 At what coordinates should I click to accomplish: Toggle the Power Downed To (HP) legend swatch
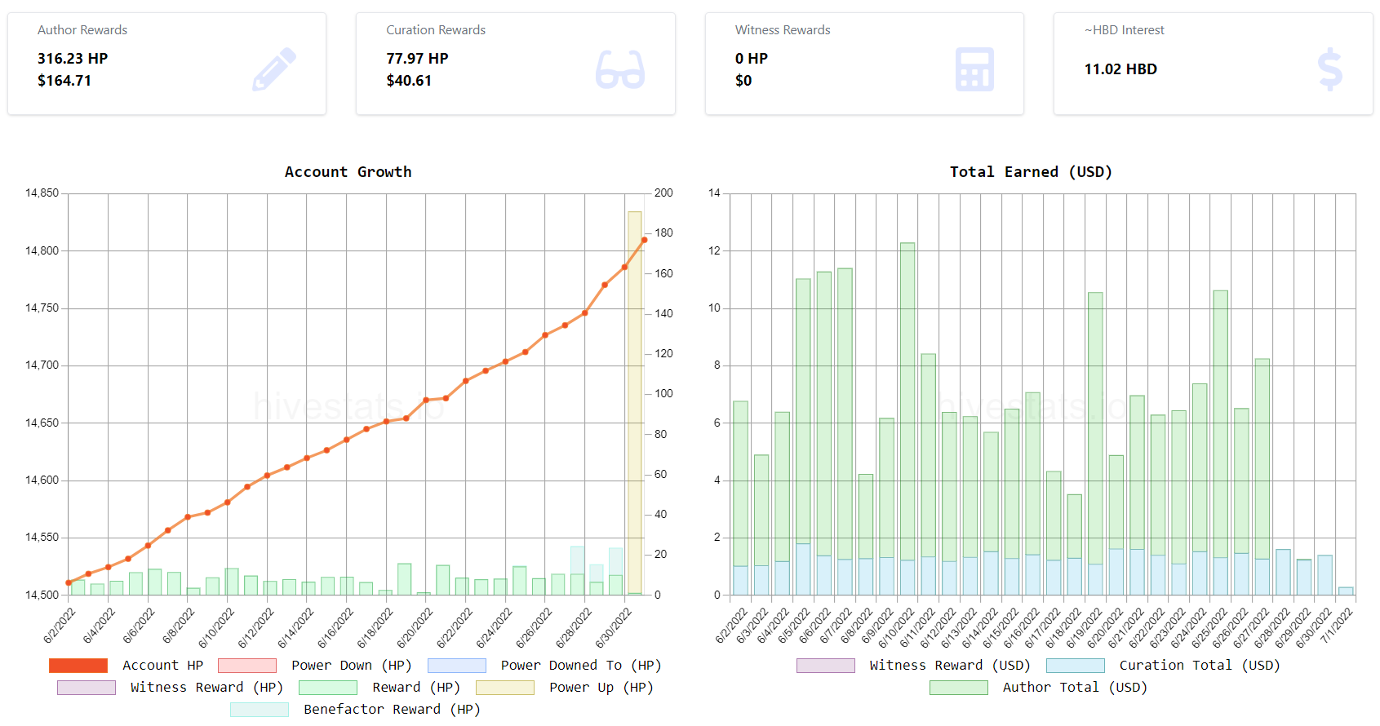[457, 666]
